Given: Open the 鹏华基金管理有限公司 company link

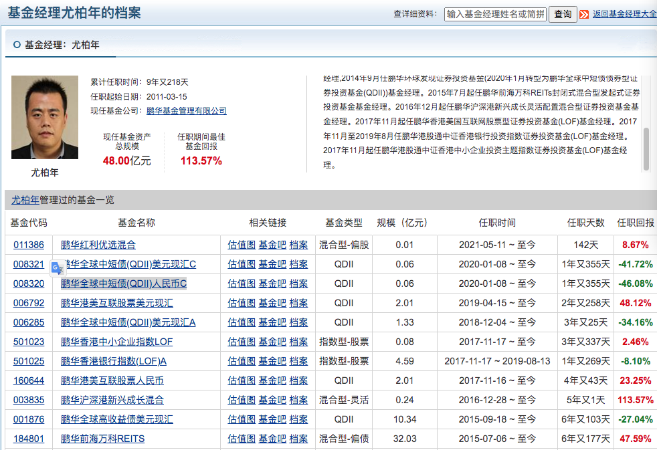Looking at the screenshot, I should pos(187,111).
